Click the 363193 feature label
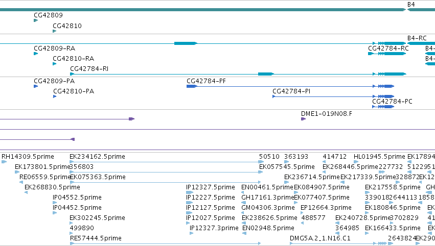This screenshot has height=246, width=435. tap(296, 157)
